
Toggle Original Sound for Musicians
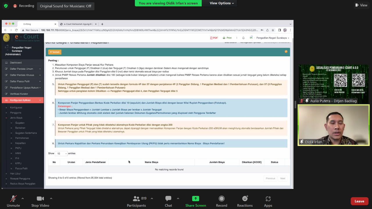[66, 6]
